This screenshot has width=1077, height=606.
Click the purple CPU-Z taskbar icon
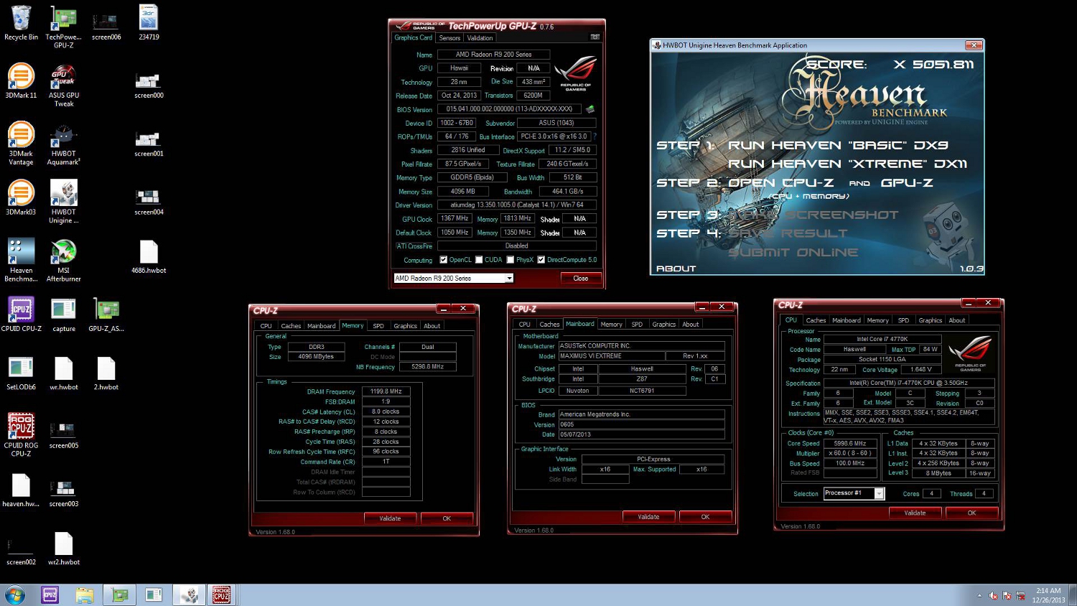pos(50,595)
